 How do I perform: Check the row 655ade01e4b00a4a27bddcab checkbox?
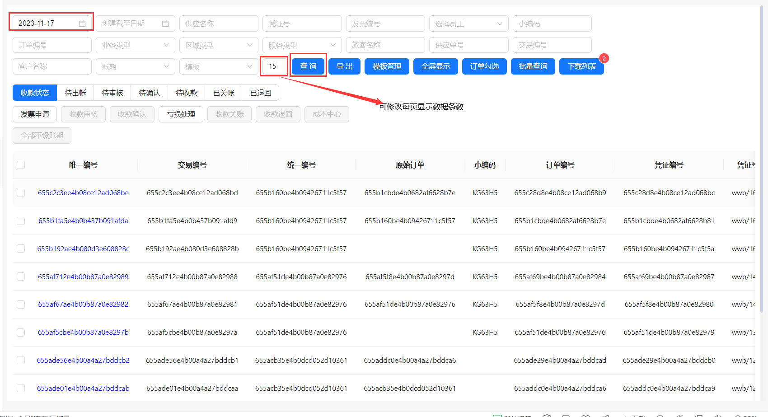tap(21, 388)
